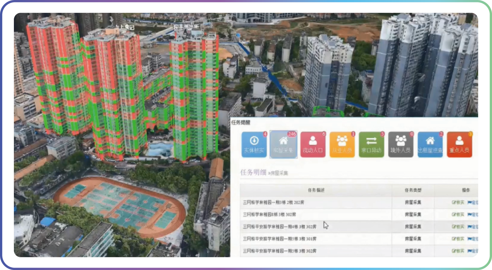This screenshot has width=492, height=270.
Task: Select the 房屋采集 tile with 246 badge
Action: pyautogui.click(x=283, y=145)
